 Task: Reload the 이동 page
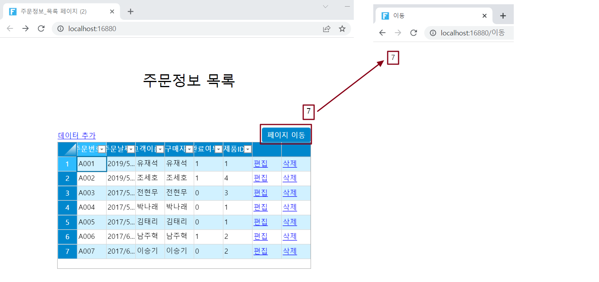[x=413, y=33]
